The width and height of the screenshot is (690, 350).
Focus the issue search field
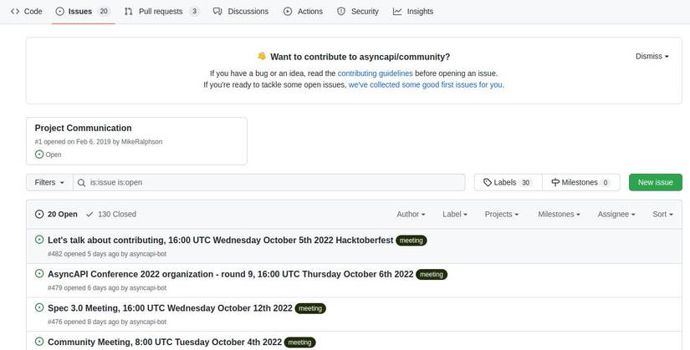pyautogui.click(x=268, y=182)
